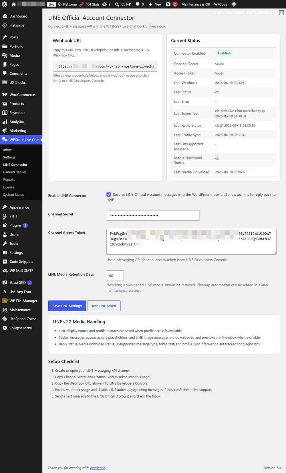Open the + New content menu
The image size is (286, 473).
155,4
